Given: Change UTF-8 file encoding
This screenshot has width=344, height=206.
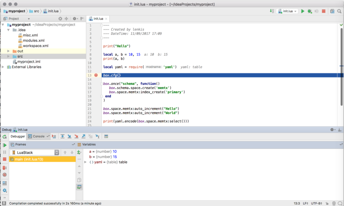Looking at the screenshot, I should [x=317, y=203].
